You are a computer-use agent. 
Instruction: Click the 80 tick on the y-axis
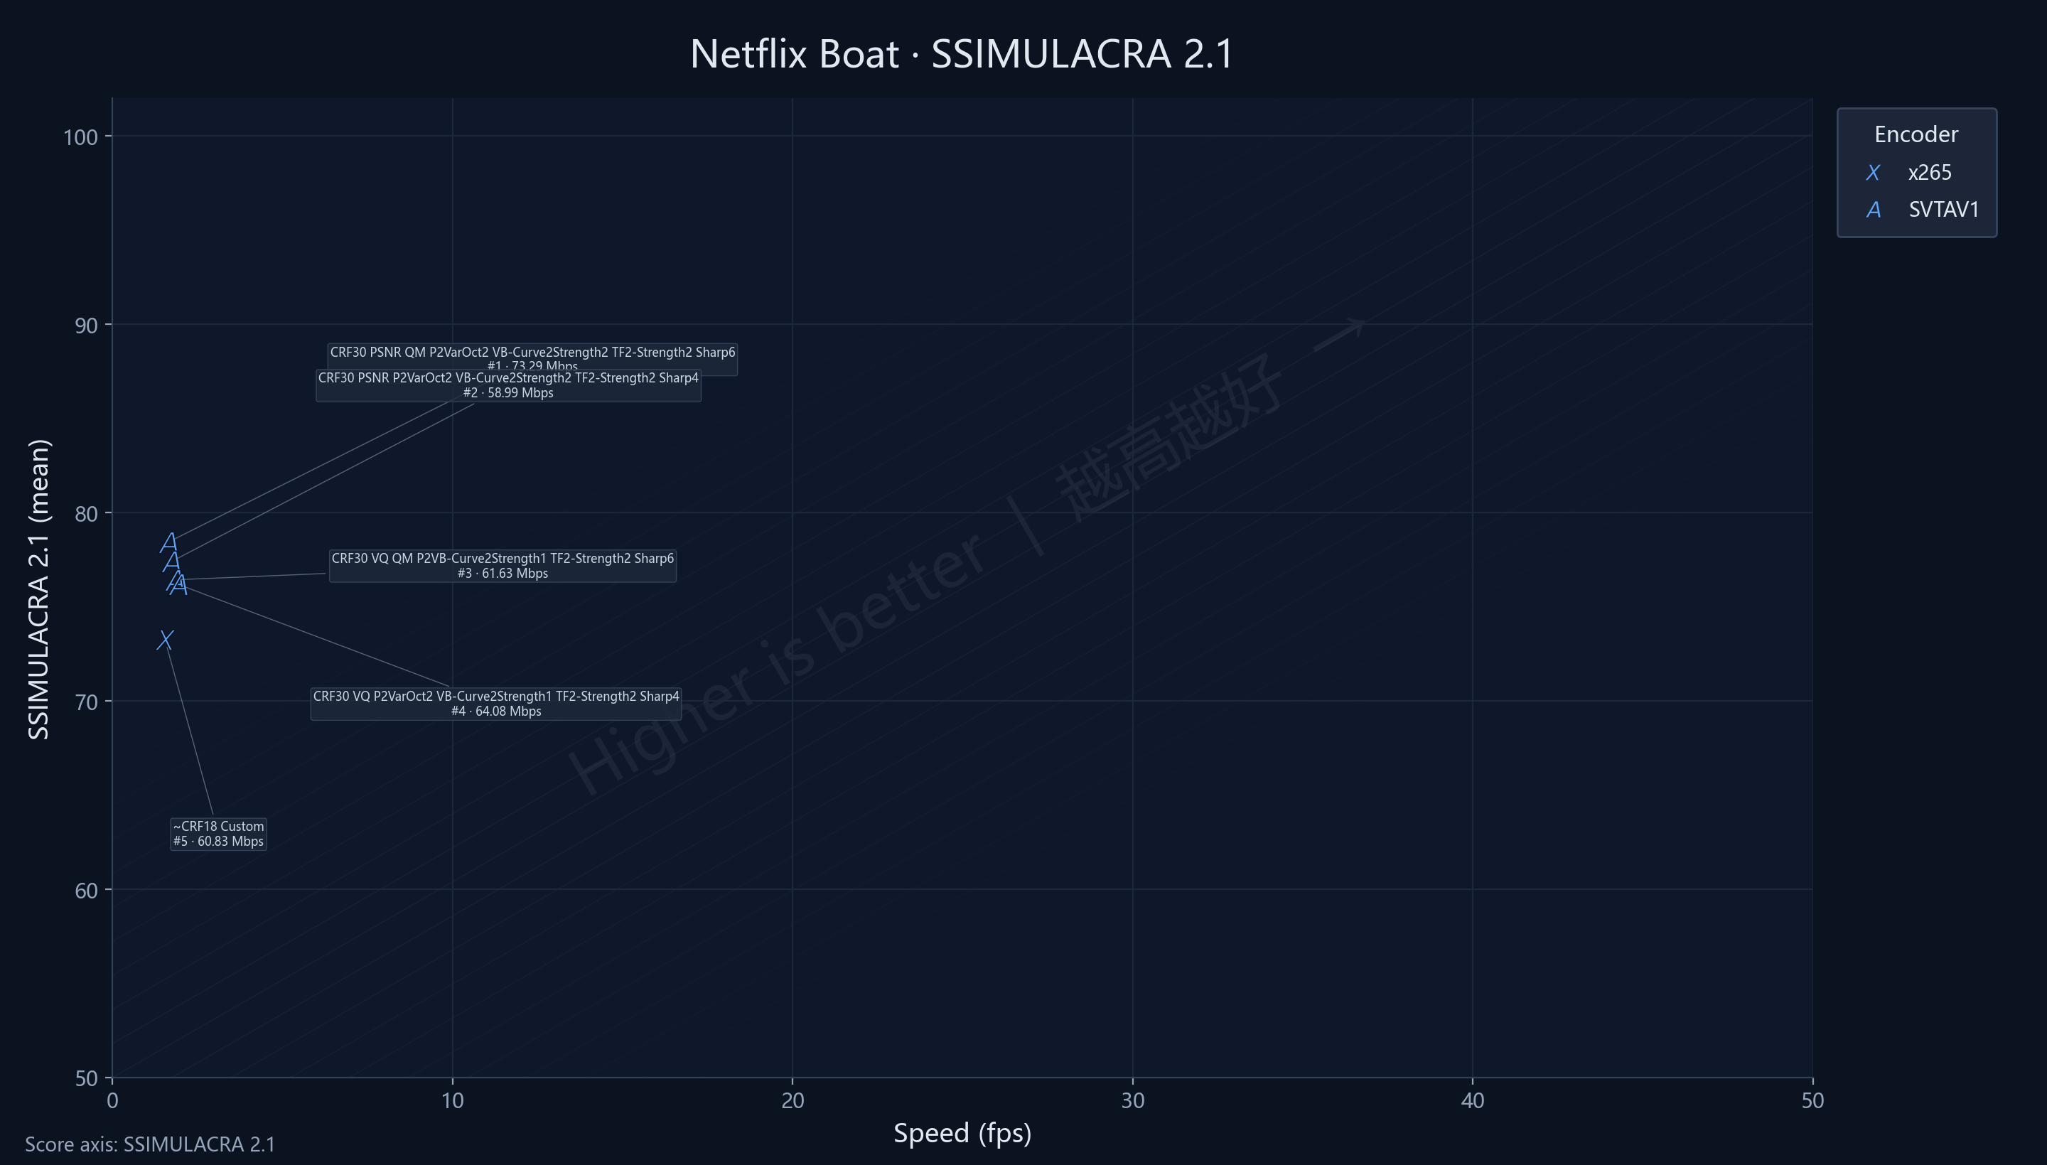[x=87, y=513]
